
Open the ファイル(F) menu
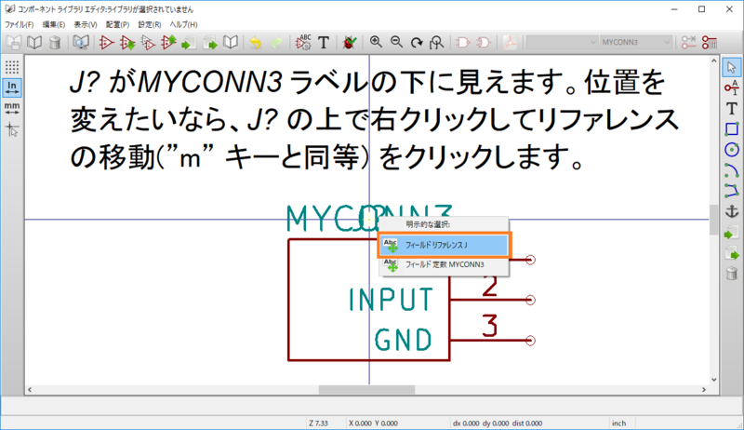pos(19,24)
